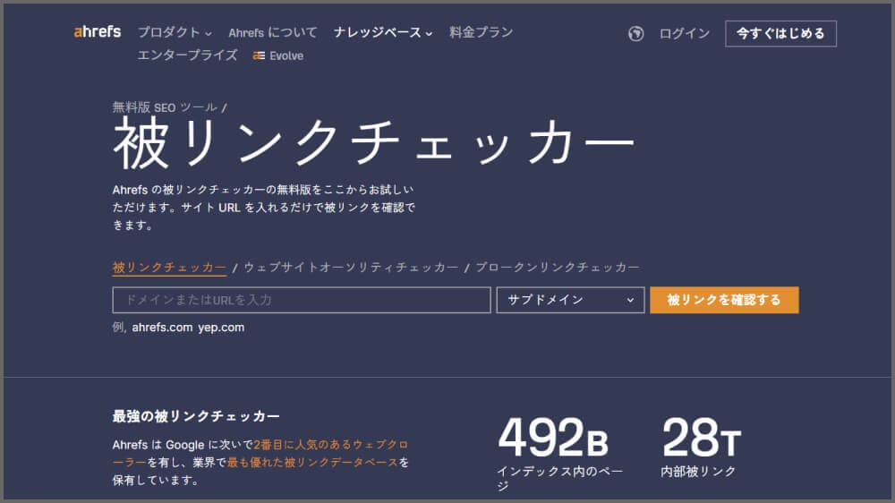895x503 pixels.
Task: Click the Evolve logo icon
Action: [258, 55]
